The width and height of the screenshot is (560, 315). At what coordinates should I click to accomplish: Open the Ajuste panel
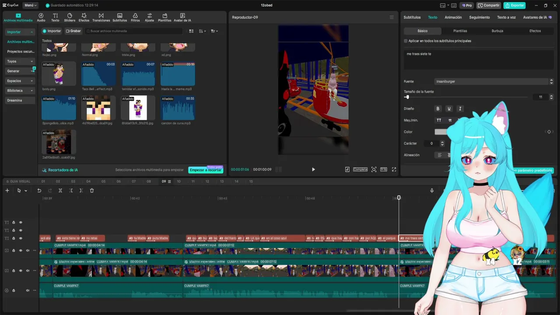(150, 17)
